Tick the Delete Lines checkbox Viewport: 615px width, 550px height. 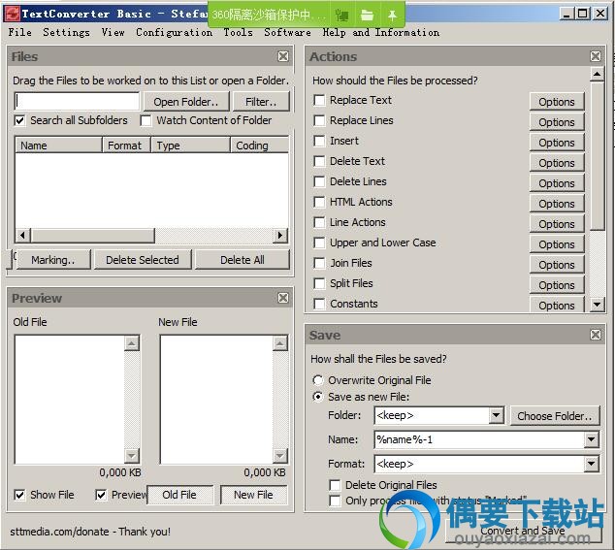[x=319, y=182]
